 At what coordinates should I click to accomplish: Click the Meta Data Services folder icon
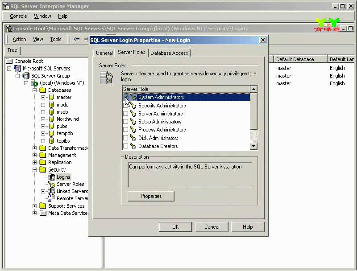pyautogui.click(x=42, y=213)
